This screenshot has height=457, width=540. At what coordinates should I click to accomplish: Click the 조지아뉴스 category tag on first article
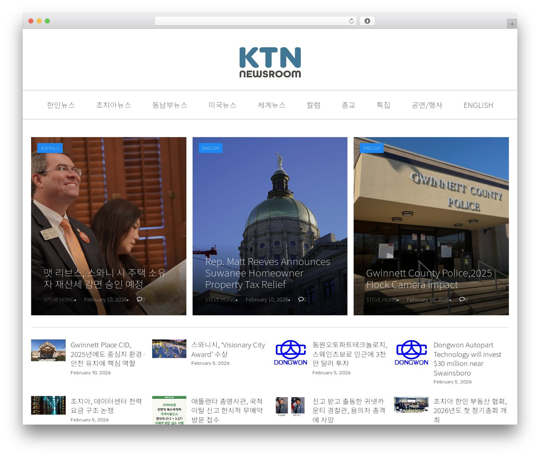[x=50, y=148]
